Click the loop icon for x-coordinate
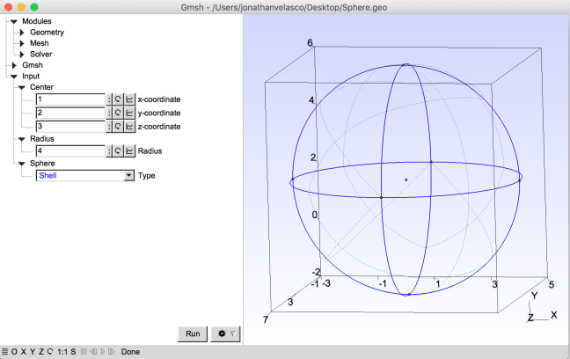The image size is (570, 359). point(119,100)
